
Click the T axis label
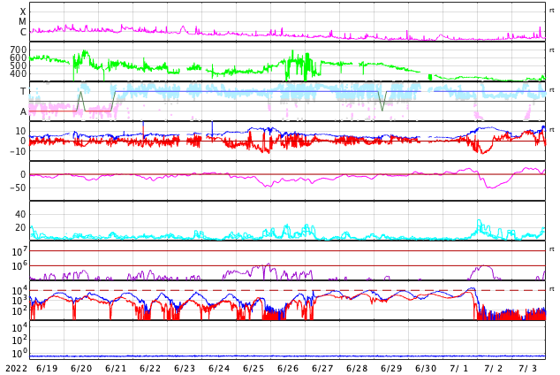[x=23, y=91]
